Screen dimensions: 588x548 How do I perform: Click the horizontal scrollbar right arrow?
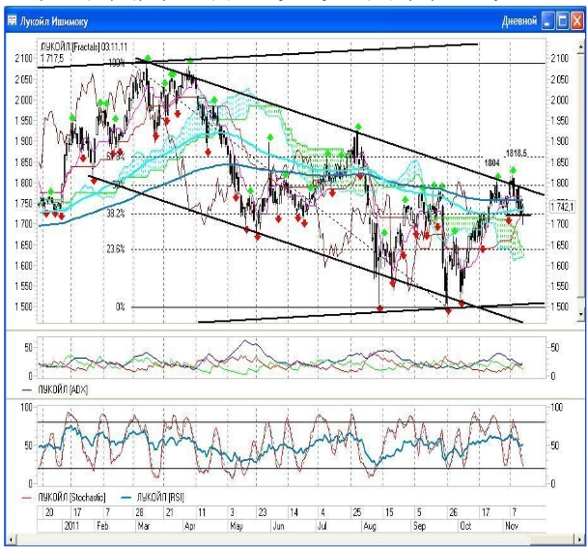[x=580, y=539]
